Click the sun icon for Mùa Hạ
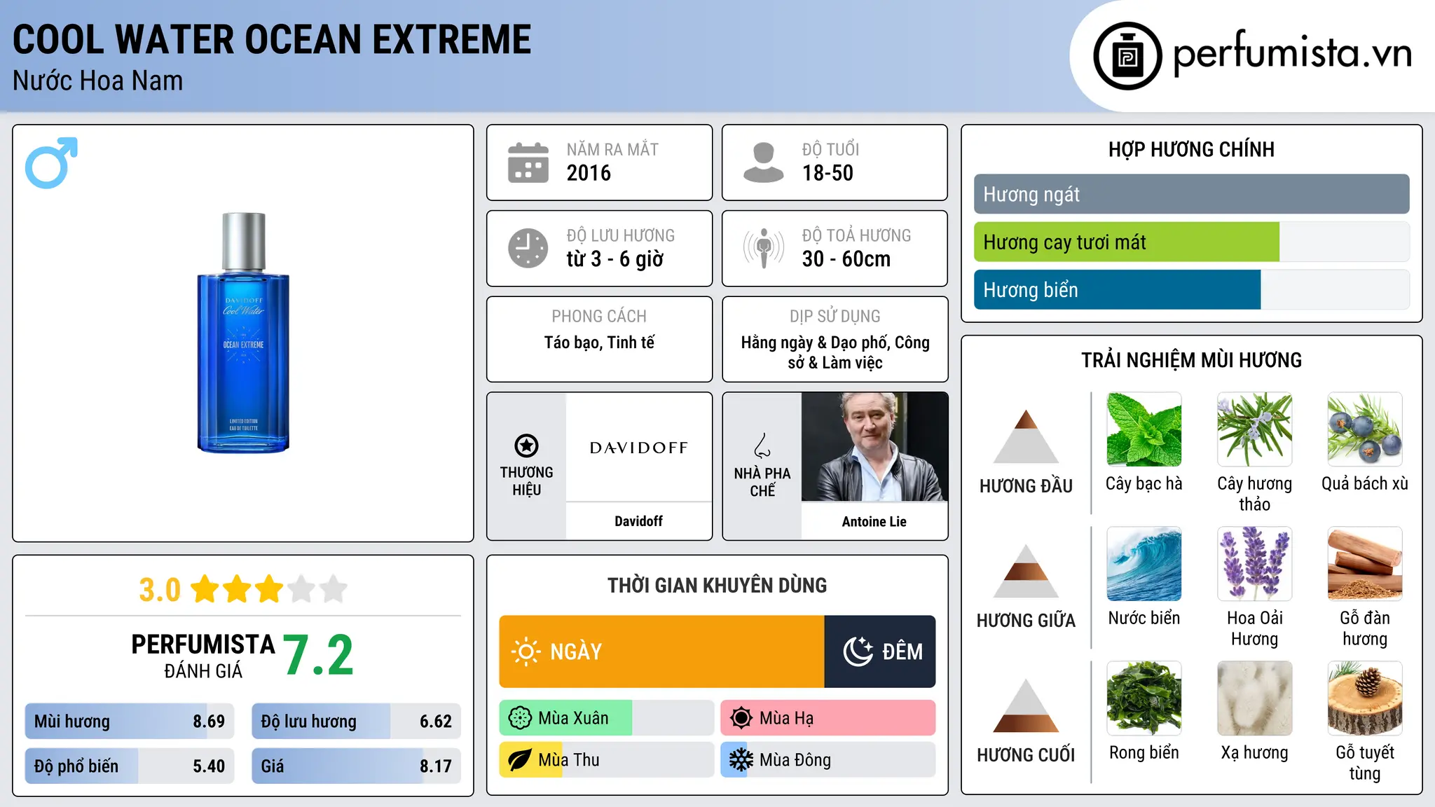The width and height of the screenshot is (1435, 807). point(741,718)
